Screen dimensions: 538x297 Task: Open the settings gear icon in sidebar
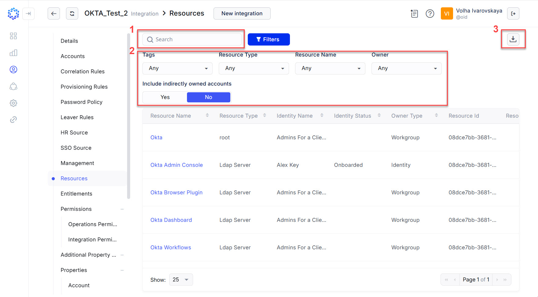pos(13,103)
